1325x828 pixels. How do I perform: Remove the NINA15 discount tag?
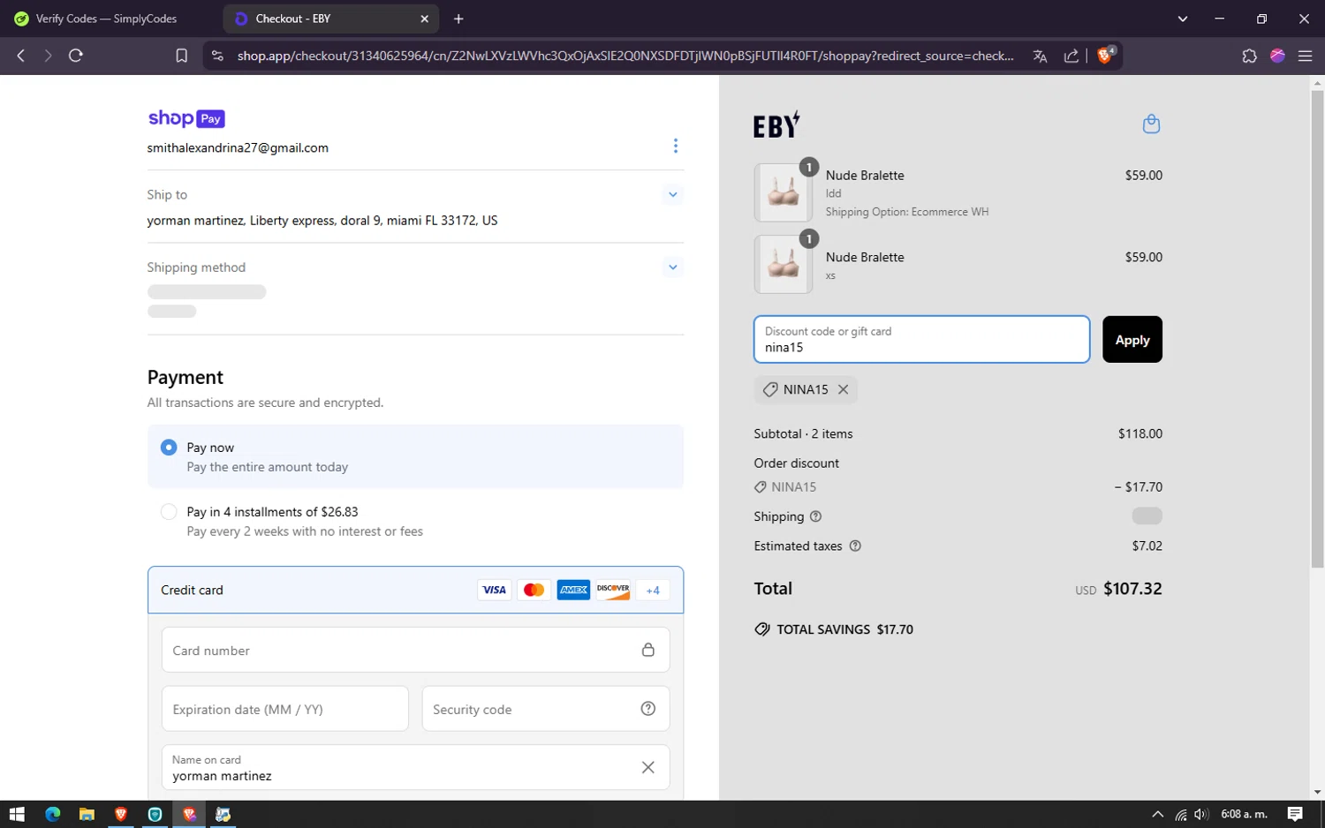(x=844, y=389)
